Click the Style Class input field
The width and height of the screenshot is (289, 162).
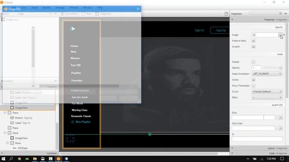253,128
